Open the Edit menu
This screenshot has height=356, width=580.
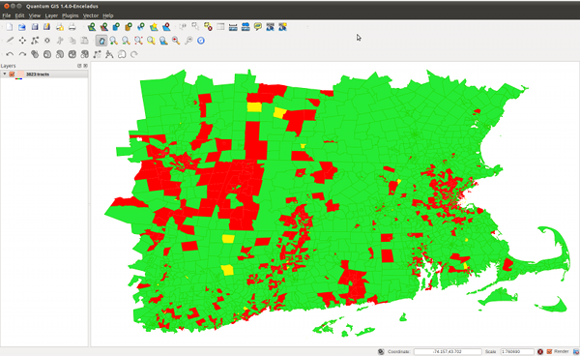coord(19,15)
